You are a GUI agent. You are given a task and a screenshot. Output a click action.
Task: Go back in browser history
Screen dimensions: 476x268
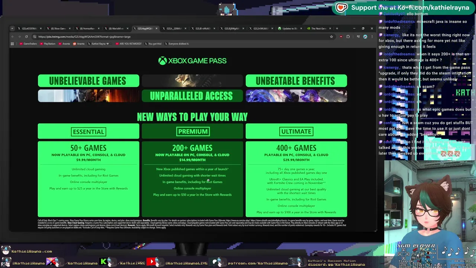click(12, 36)
